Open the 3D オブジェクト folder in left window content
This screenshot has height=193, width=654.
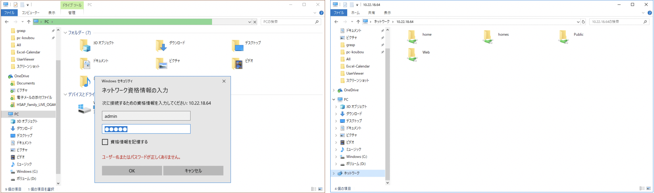85,45
